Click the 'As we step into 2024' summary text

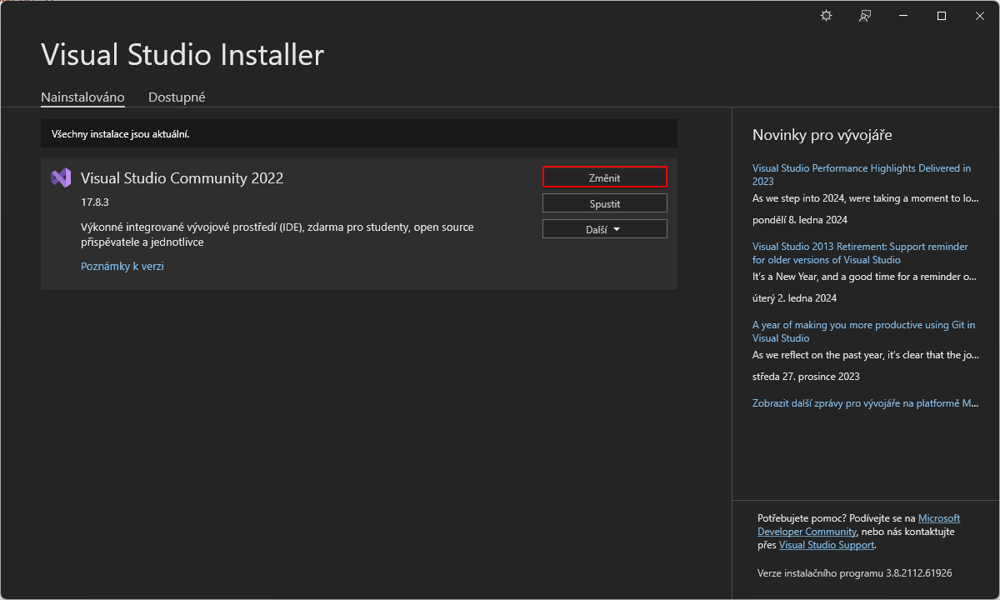point(866,198)
